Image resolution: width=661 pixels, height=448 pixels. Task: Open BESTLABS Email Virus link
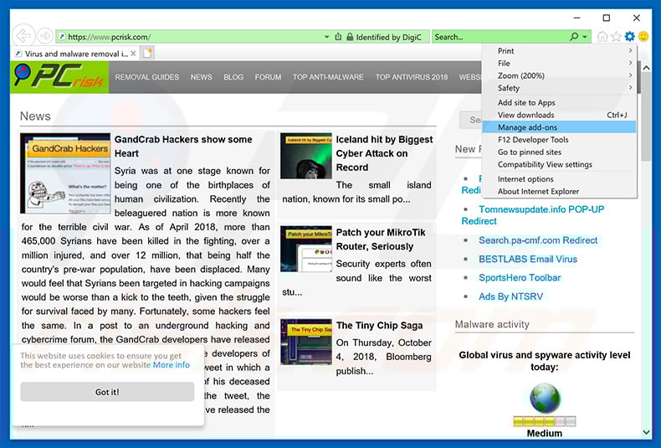pyautogui.click(x=528, y=259)
